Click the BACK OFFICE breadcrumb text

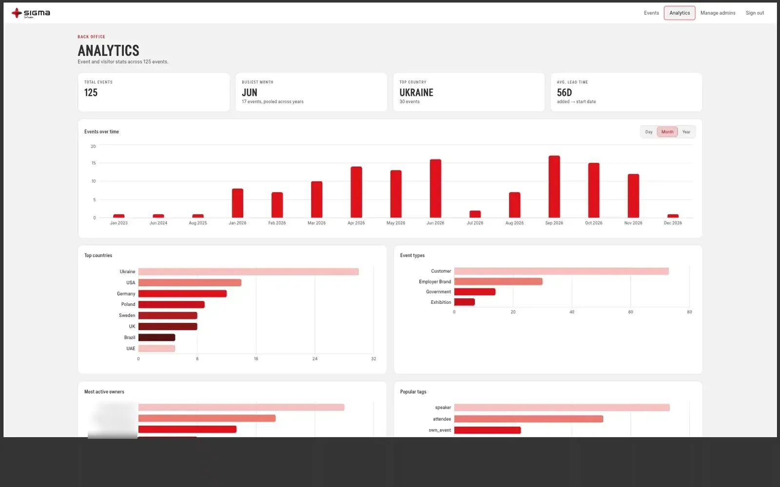pos(91,37)
